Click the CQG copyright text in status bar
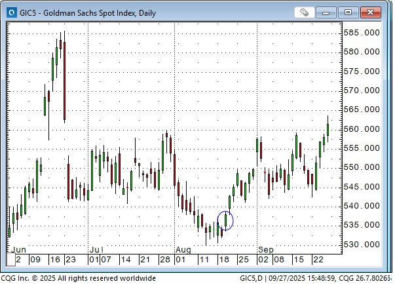The width and height of the screenshot is (395, 284). pyautogui.click(x=78, y=278)
